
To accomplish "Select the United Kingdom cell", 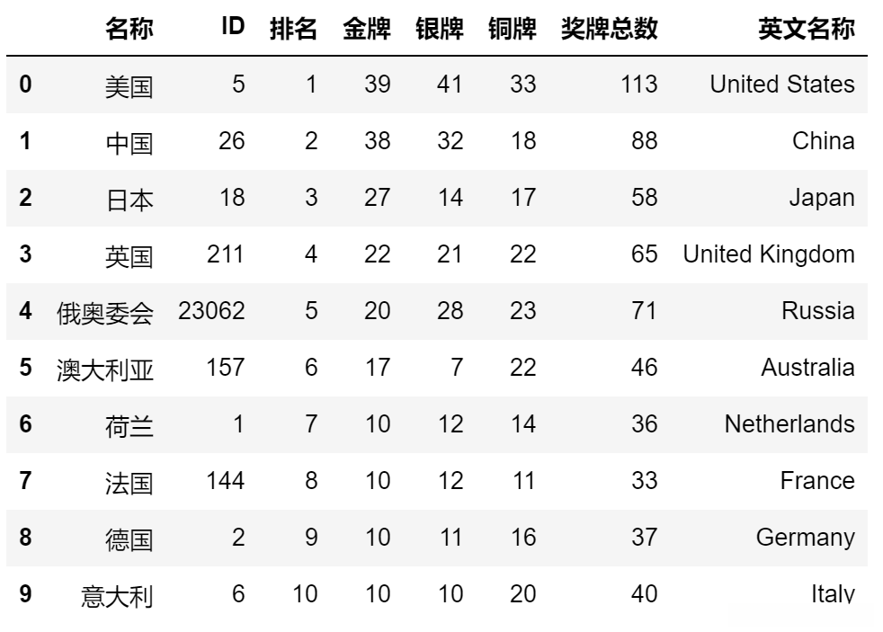I will 769,254.
